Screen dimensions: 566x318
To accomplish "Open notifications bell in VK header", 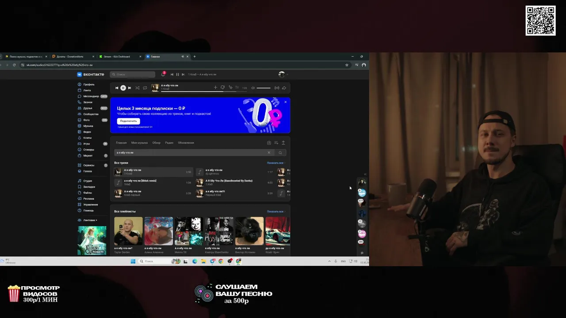I will [163, 74].
